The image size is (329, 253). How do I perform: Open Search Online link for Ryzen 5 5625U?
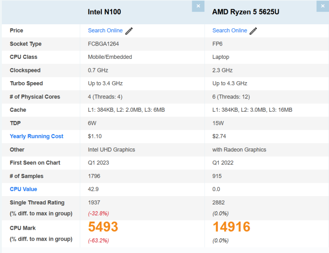(x=230, y=30)
